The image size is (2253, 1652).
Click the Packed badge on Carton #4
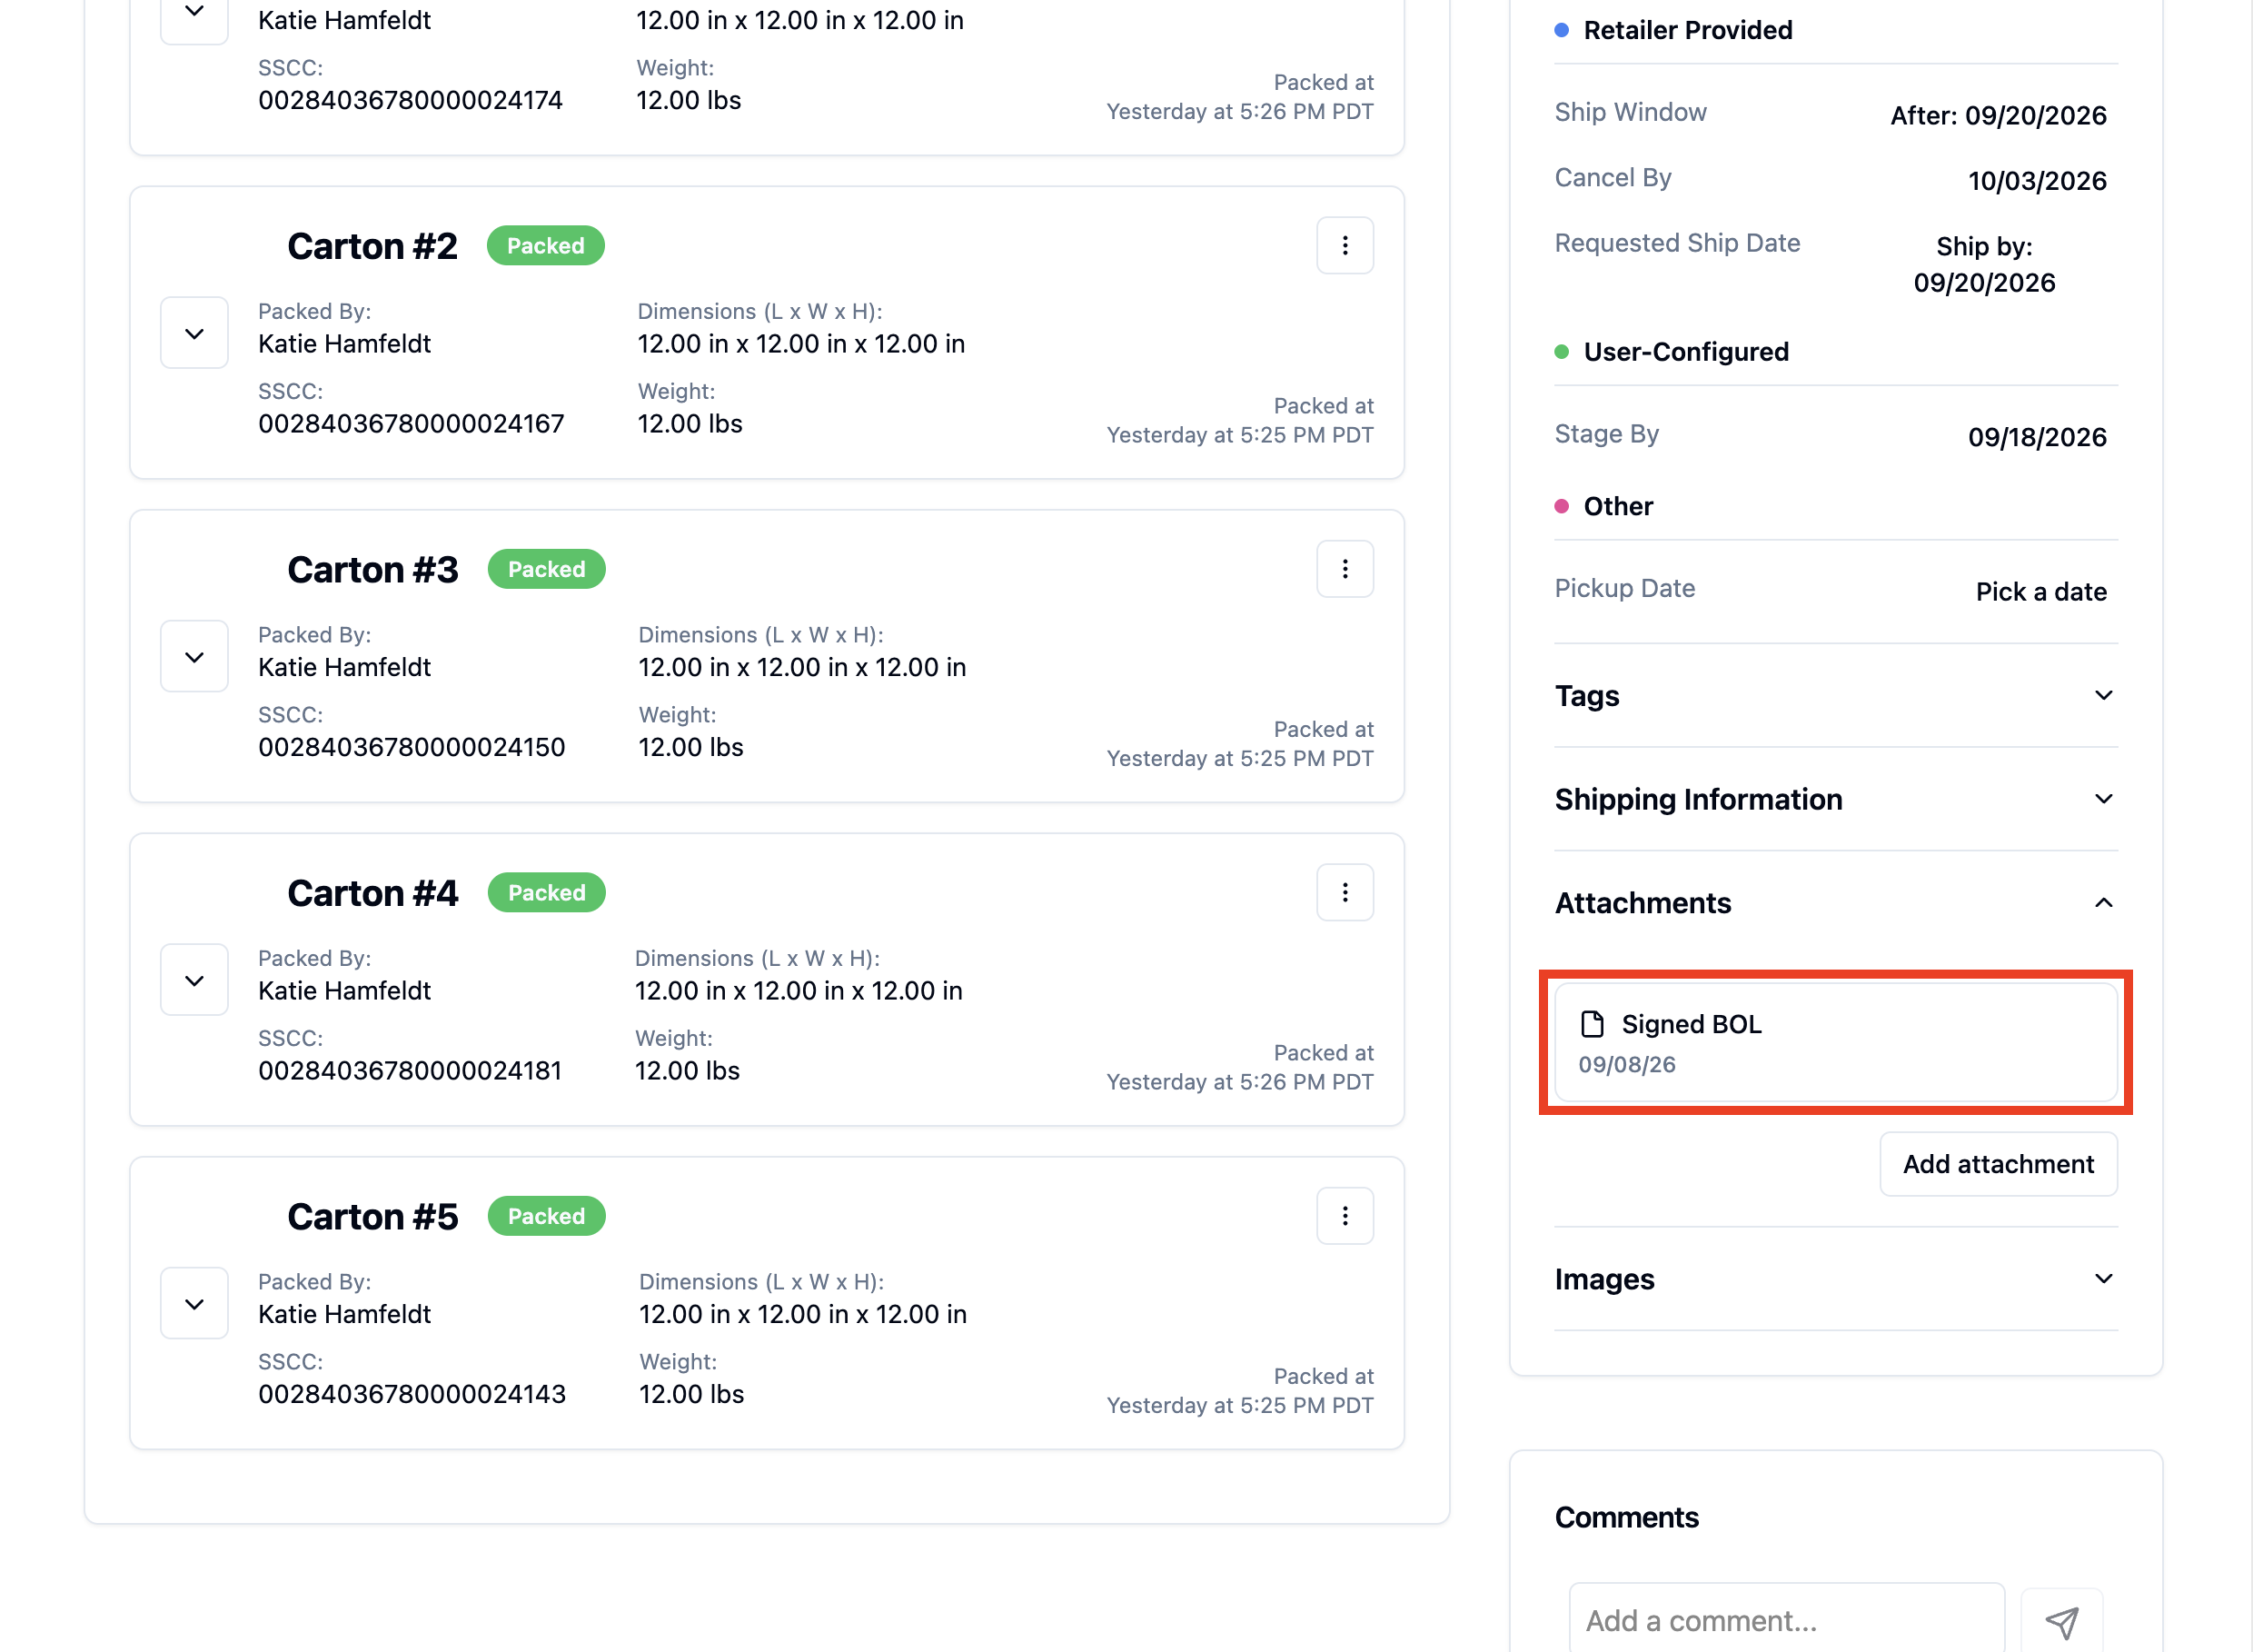point(546,893)
